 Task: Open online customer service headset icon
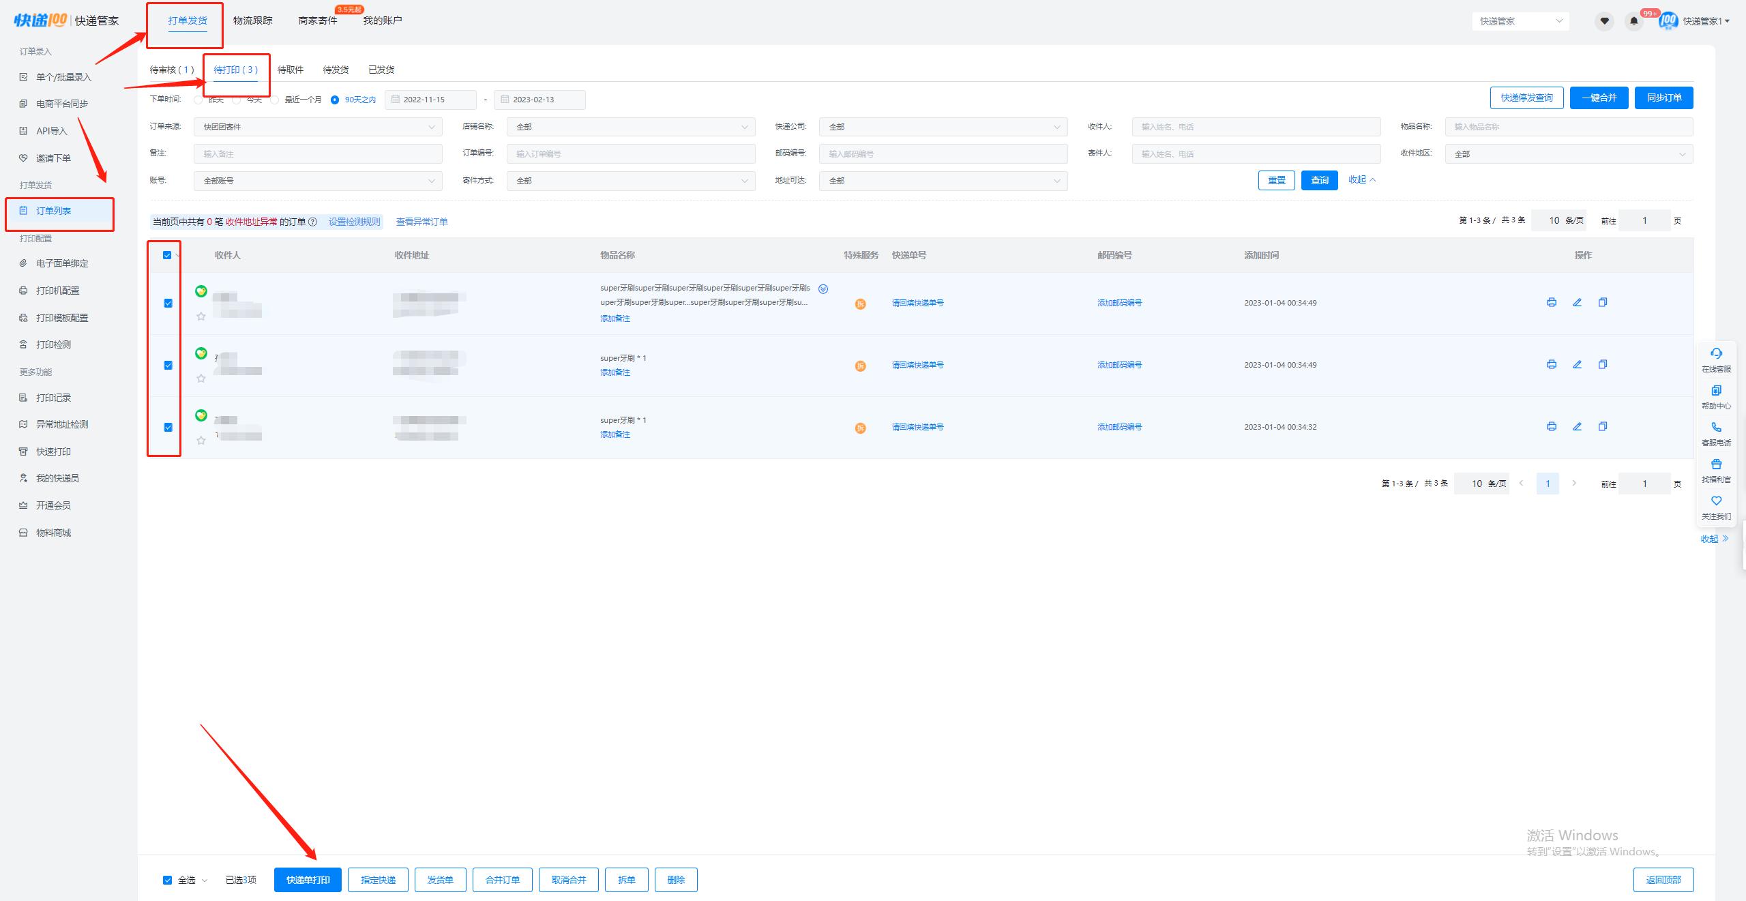1716,353
